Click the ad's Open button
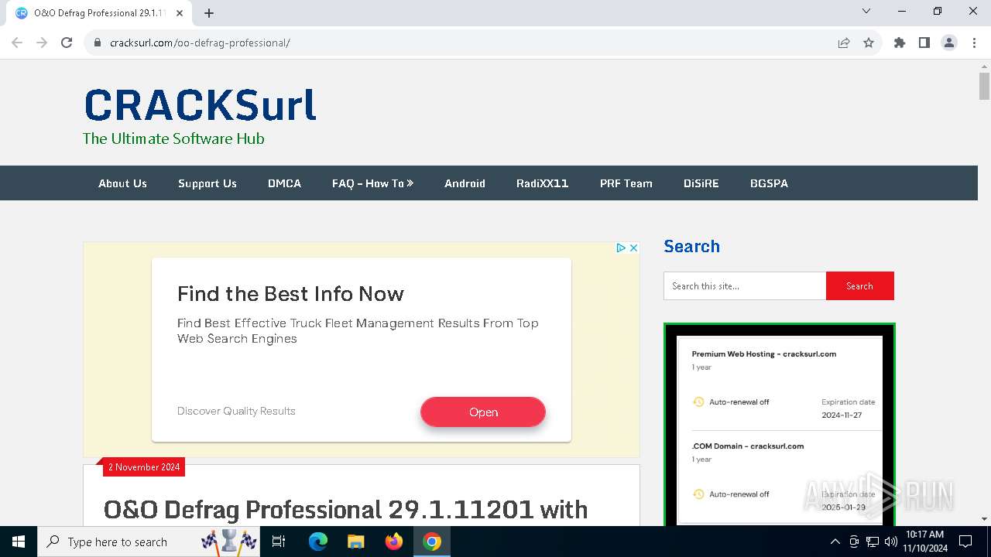This screenshot has width=991, height=557. 483,412
